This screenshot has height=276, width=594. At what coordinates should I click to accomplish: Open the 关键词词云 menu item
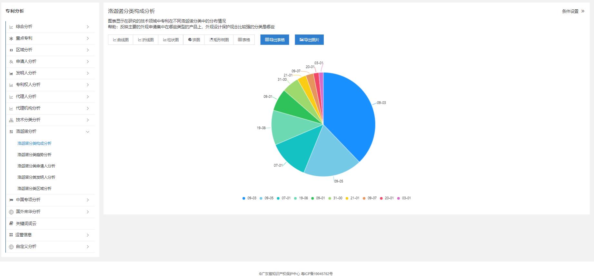coord(26,223)
